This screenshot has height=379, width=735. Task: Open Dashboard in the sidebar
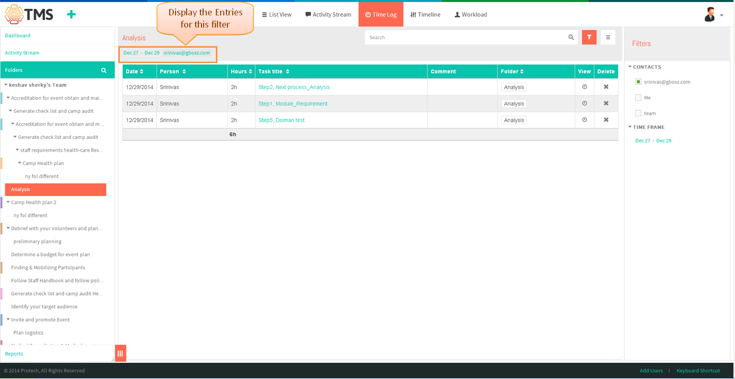[x=17, y=36]
